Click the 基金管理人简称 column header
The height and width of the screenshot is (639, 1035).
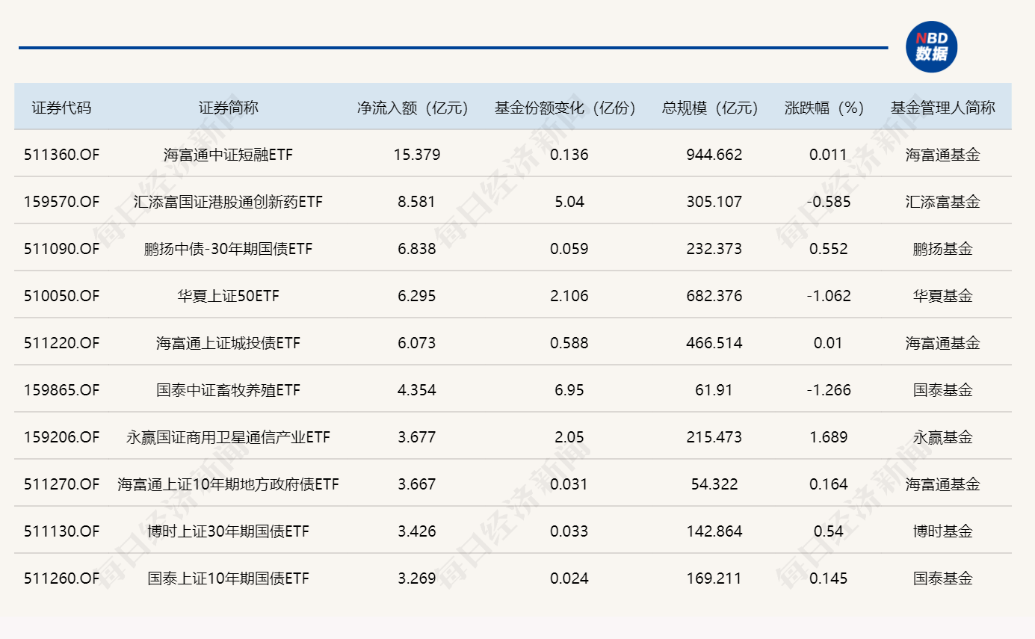pos(944,106)
